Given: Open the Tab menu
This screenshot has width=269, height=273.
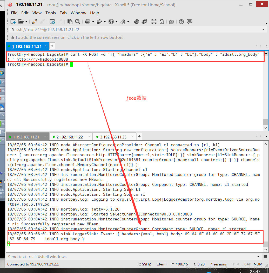Looking at the screenshot, I should (63, 13).
